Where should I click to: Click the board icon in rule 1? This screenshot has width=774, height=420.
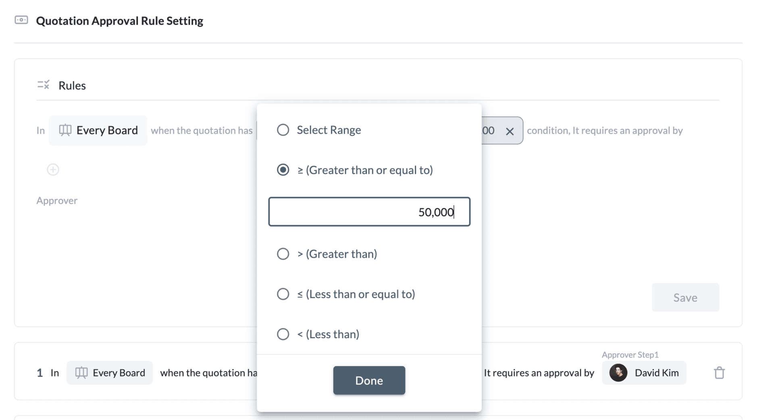81,372
